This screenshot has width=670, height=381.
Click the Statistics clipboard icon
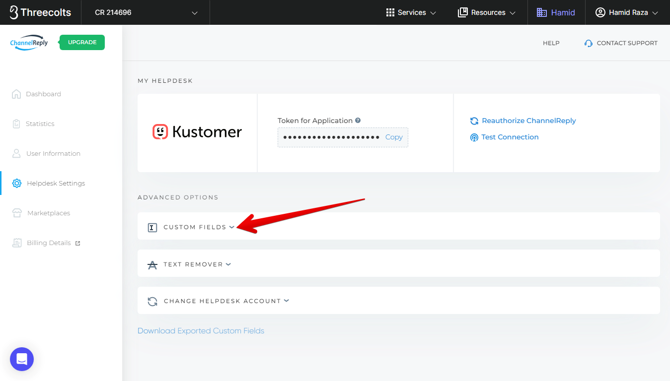16,124
